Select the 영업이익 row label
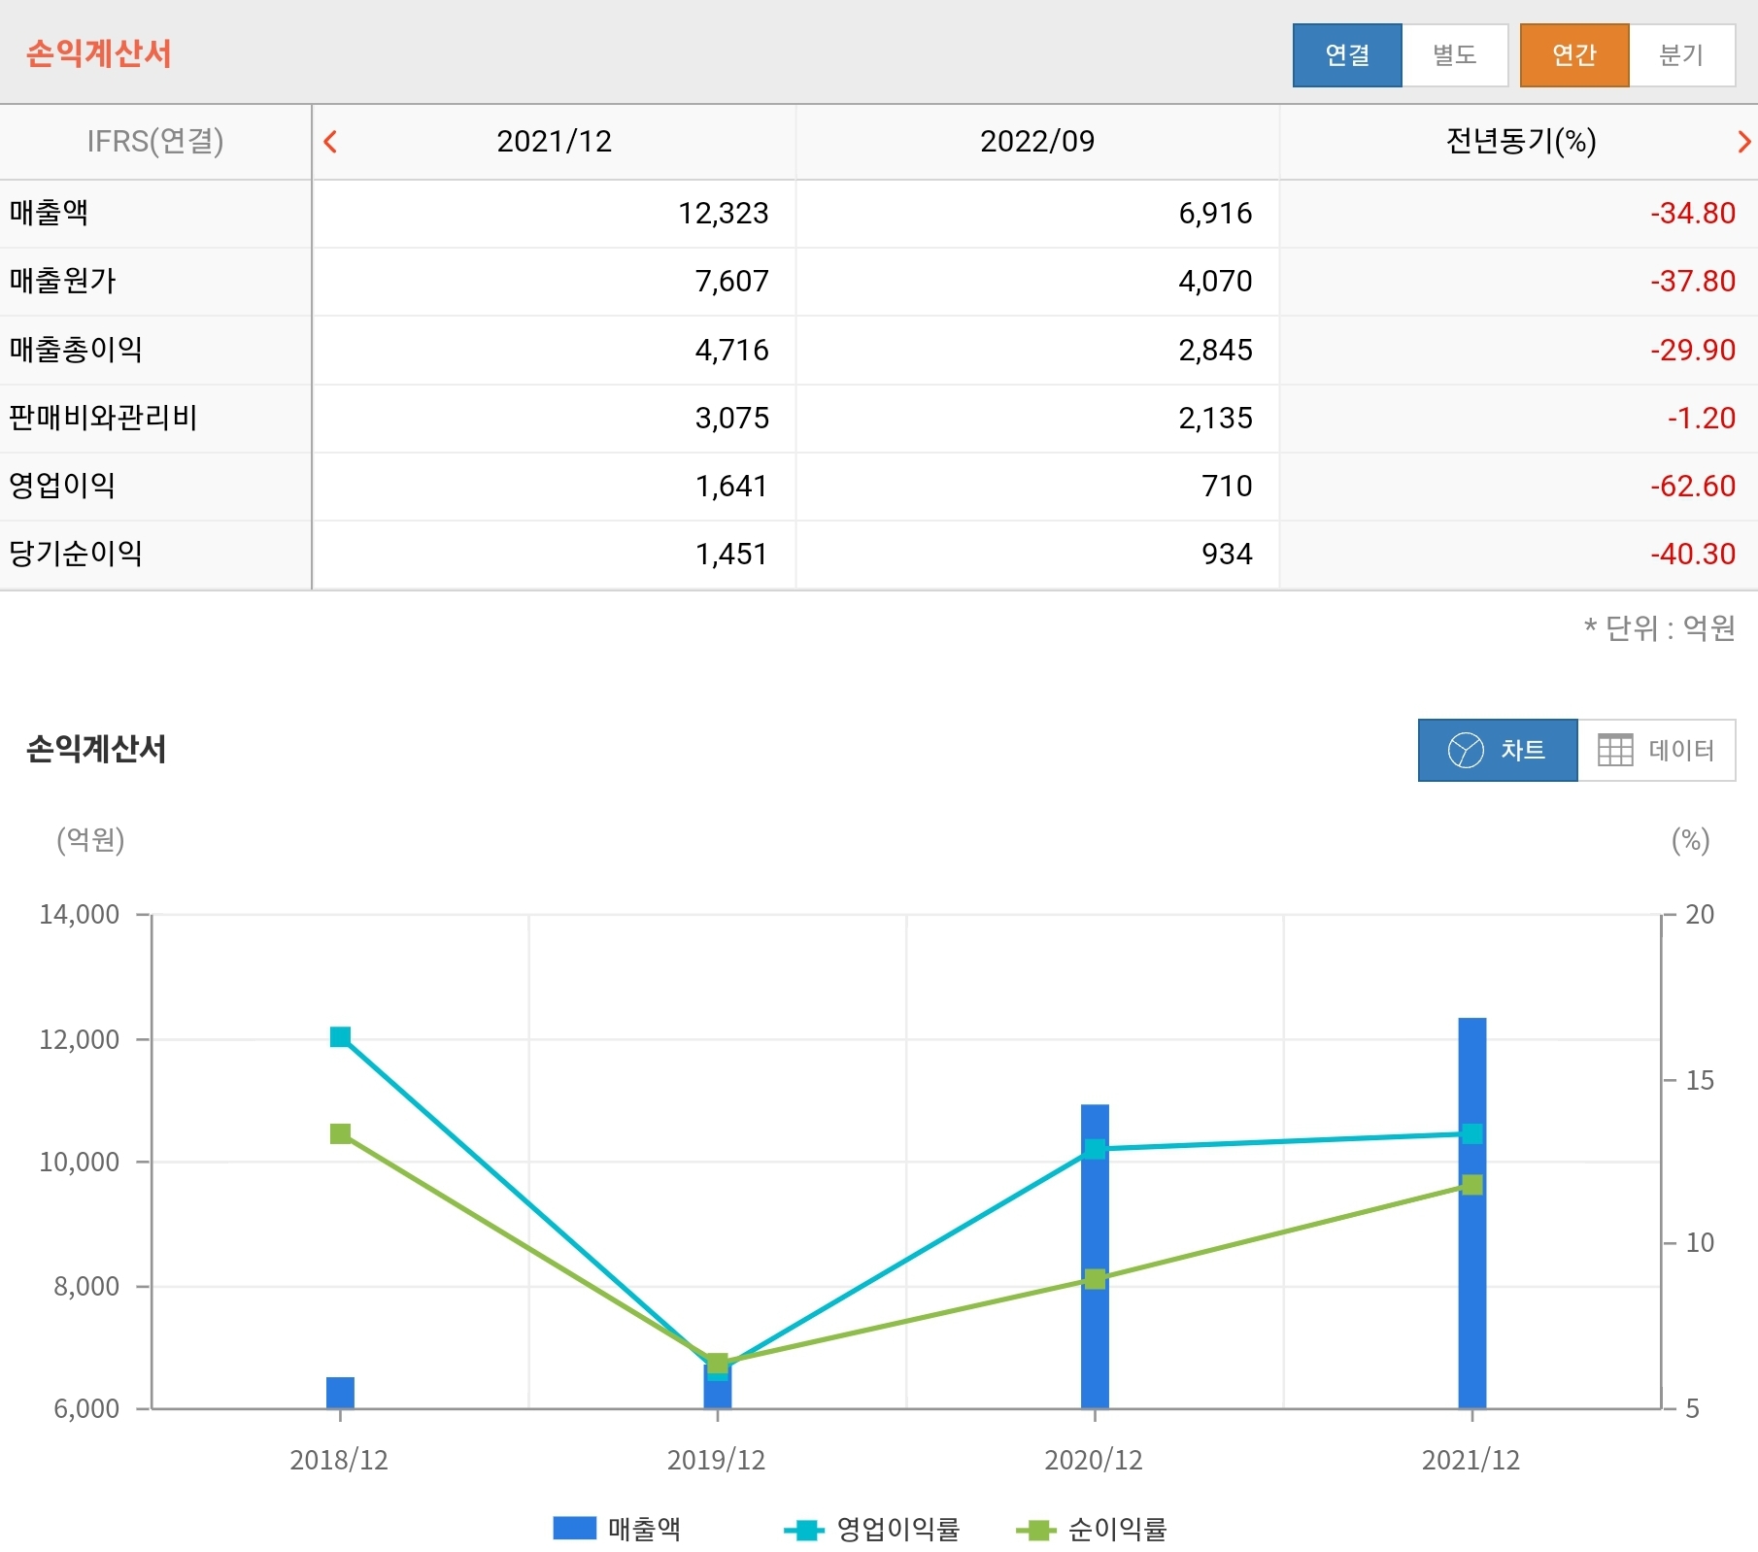The image size is (1758, 1552). 62,486
